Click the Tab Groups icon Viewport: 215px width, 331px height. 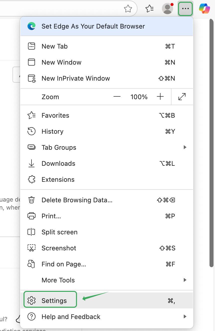pos(31,147)
